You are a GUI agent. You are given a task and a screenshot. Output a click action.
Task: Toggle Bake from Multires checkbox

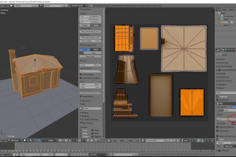pos(218,127)
